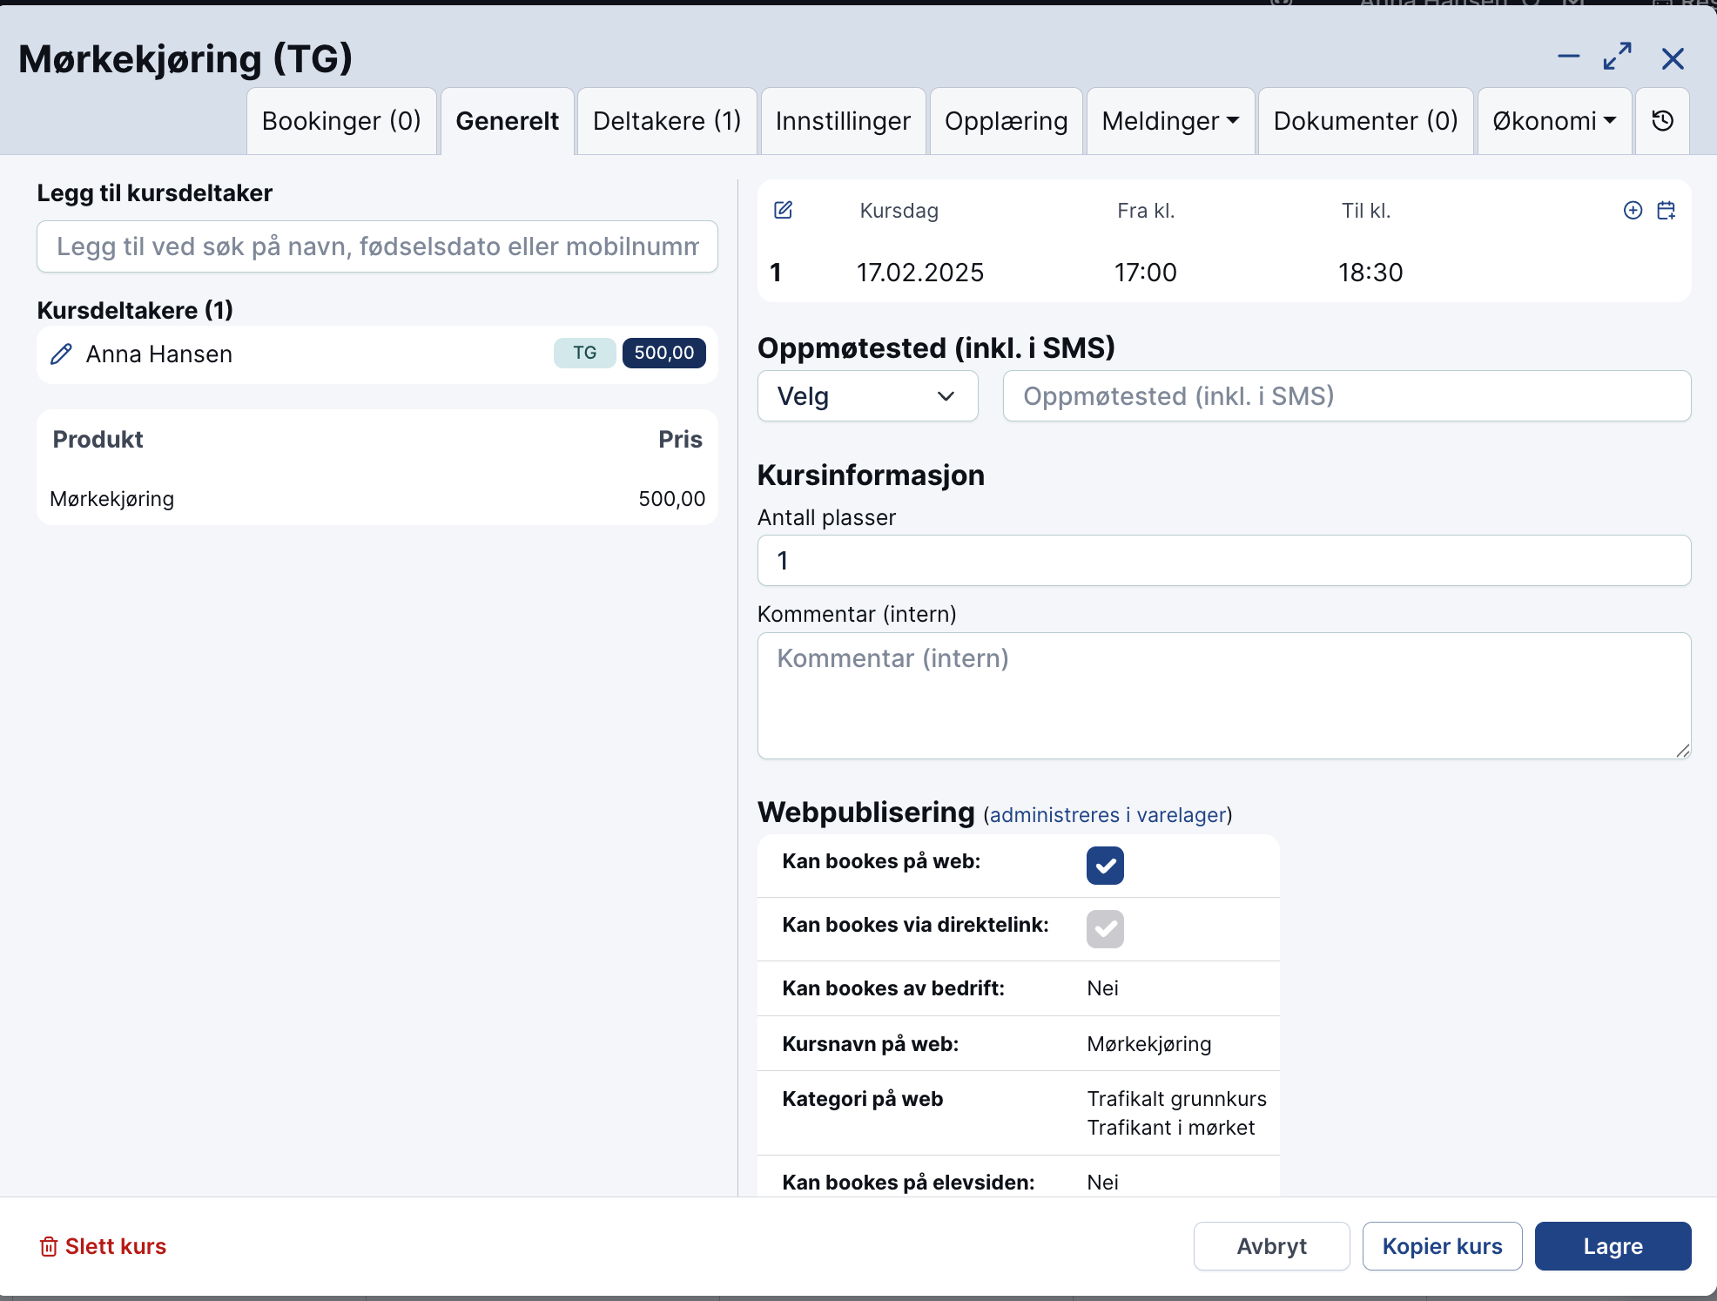The height and width of the screenshot is (1301, 1717).
Task: Open the calendar icon in Kursdag header
Action: 1666,210
